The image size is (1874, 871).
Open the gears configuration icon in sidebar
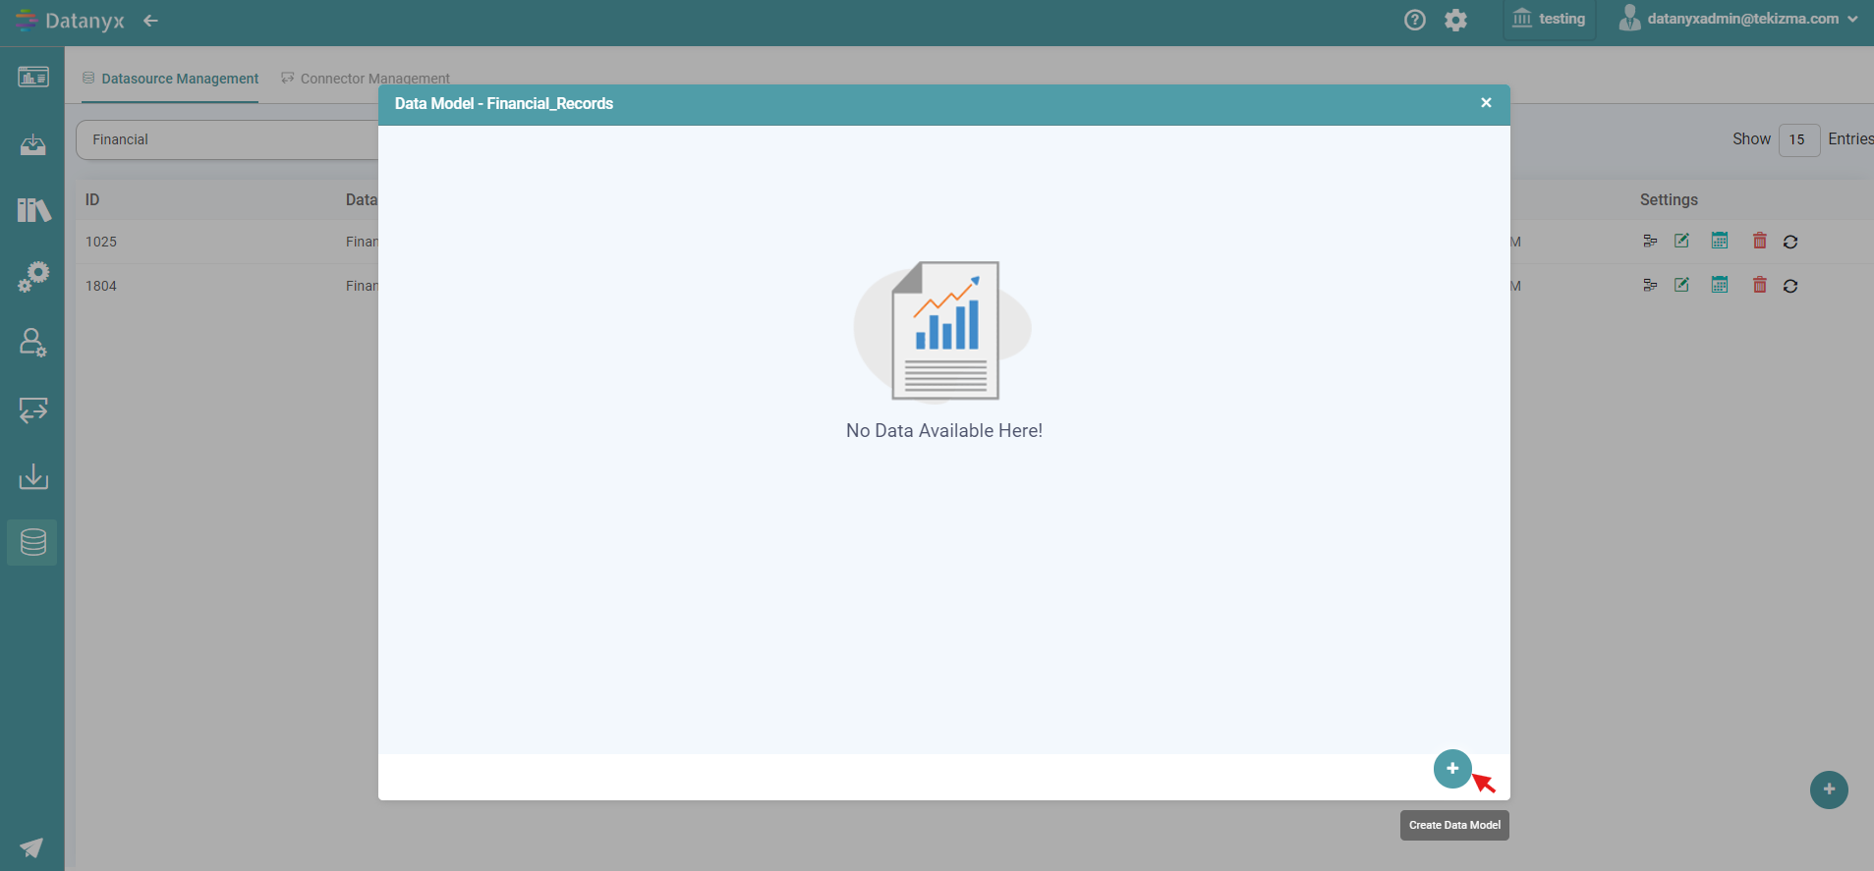point(33,276)
